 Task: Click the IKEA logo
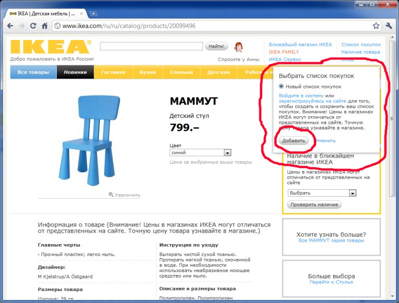point(51,47)
